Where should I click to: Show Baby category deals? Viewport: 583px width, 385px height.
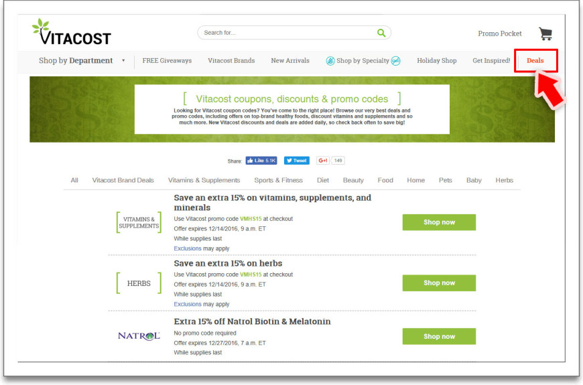coord(474,180)
